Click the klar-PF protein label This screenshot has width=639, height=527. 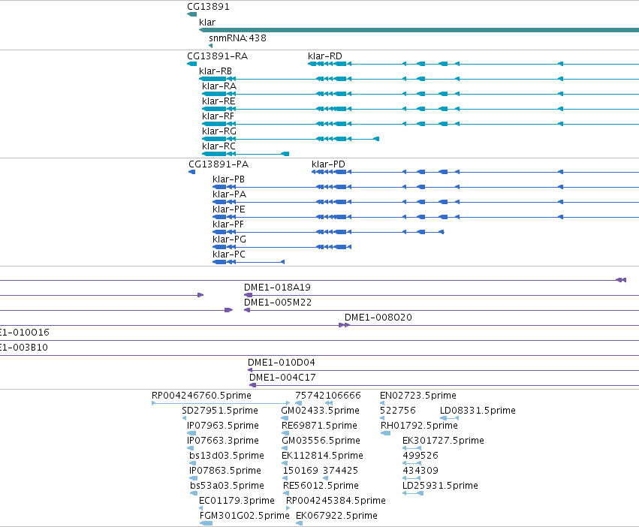[228, 224]
